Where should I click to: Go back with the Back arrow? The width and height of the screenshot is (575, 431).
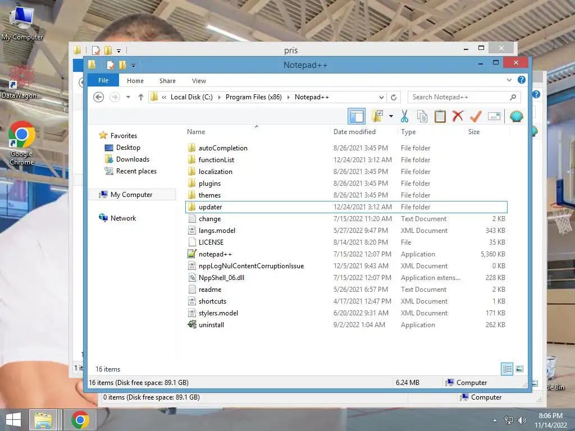[x=98, y=97]
